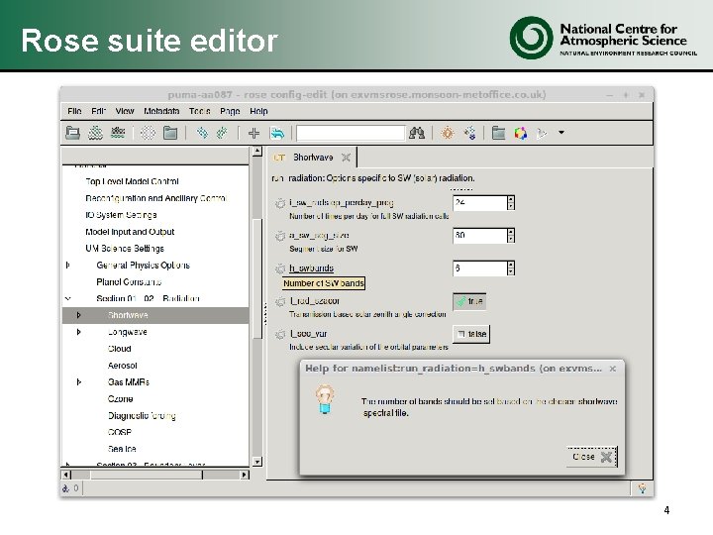Click the toolbar search text field
Screen dimensions: 713x535
click(351, 133)
